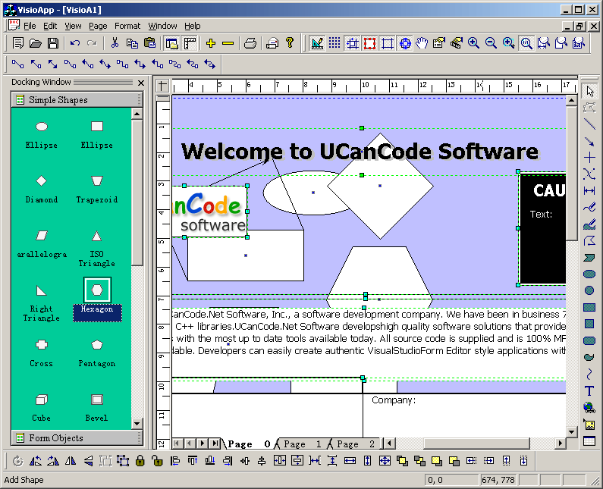Click the yellow plus add icon

(x=211, y=43)
